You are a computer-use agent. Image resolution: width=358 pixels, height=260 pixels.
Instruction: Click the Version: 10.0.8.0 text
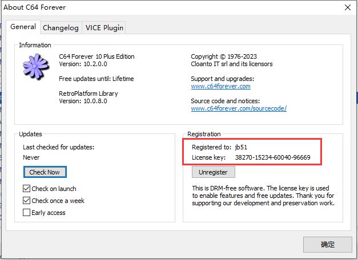83,101
